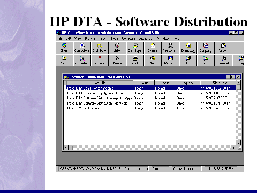
Task: Click the Print toolbar icon
Action: pyautogui.click(x=135, y=60)
